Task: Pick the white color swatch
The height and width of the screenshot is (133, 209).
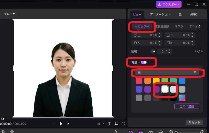Action: pyautogui.click(x=165, y=89)
